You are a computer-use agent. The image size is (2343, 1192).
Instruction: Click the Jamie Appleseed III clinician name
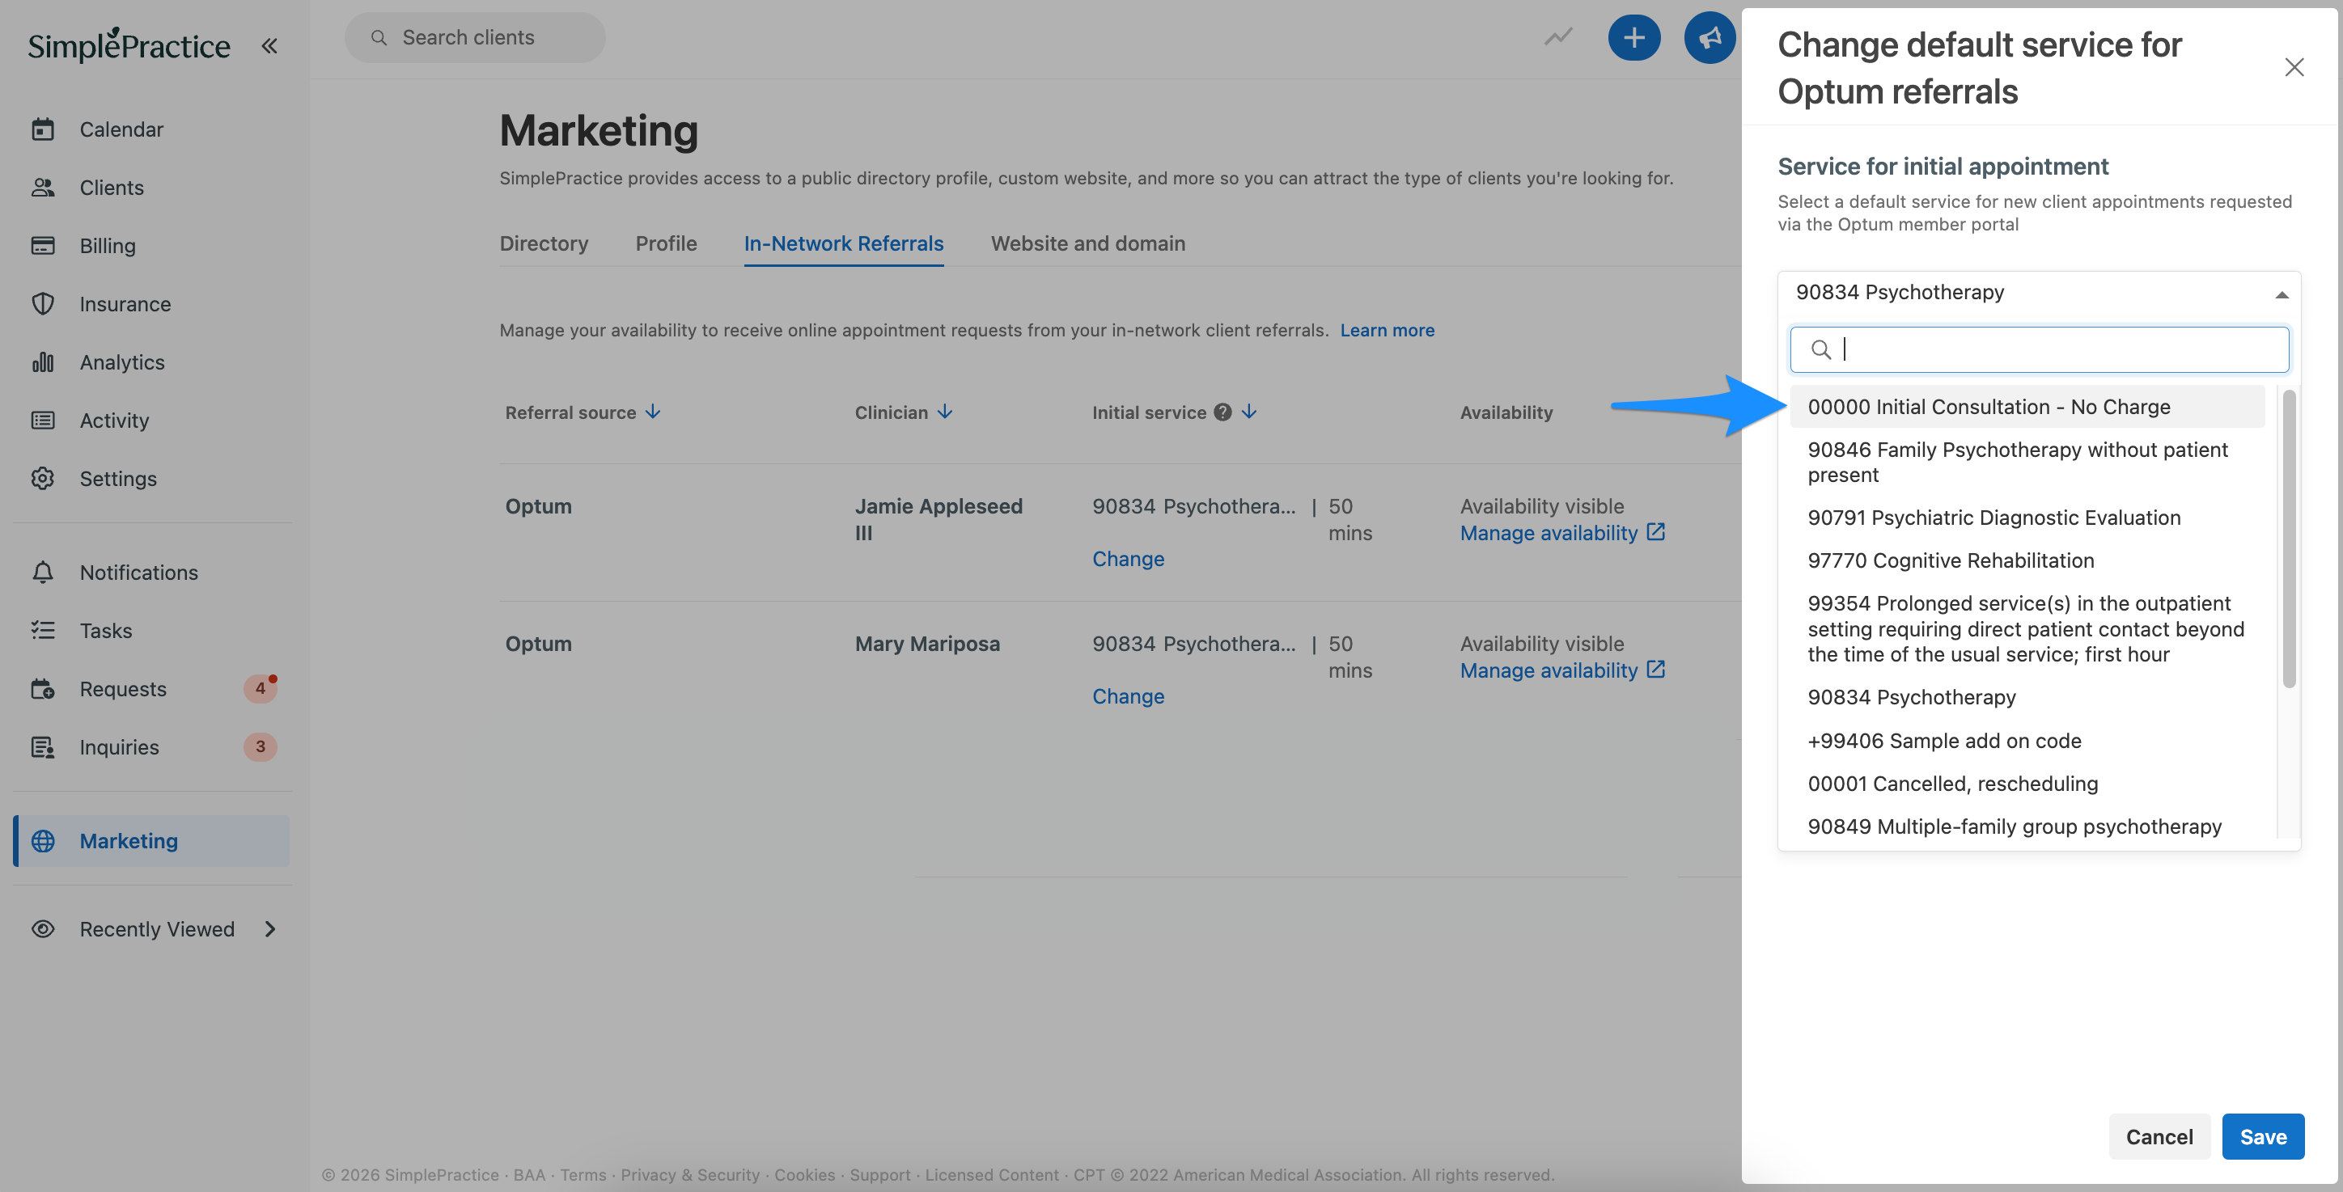pyautogui.click(x=938, y=519)
